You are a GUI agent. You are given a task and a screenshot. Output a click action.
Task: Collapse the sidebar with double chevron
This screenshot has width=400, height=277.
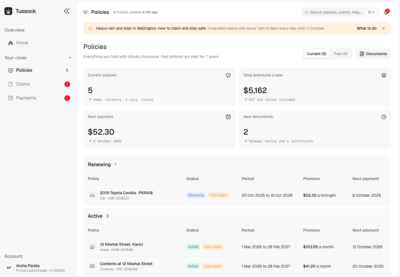(67, 11)
